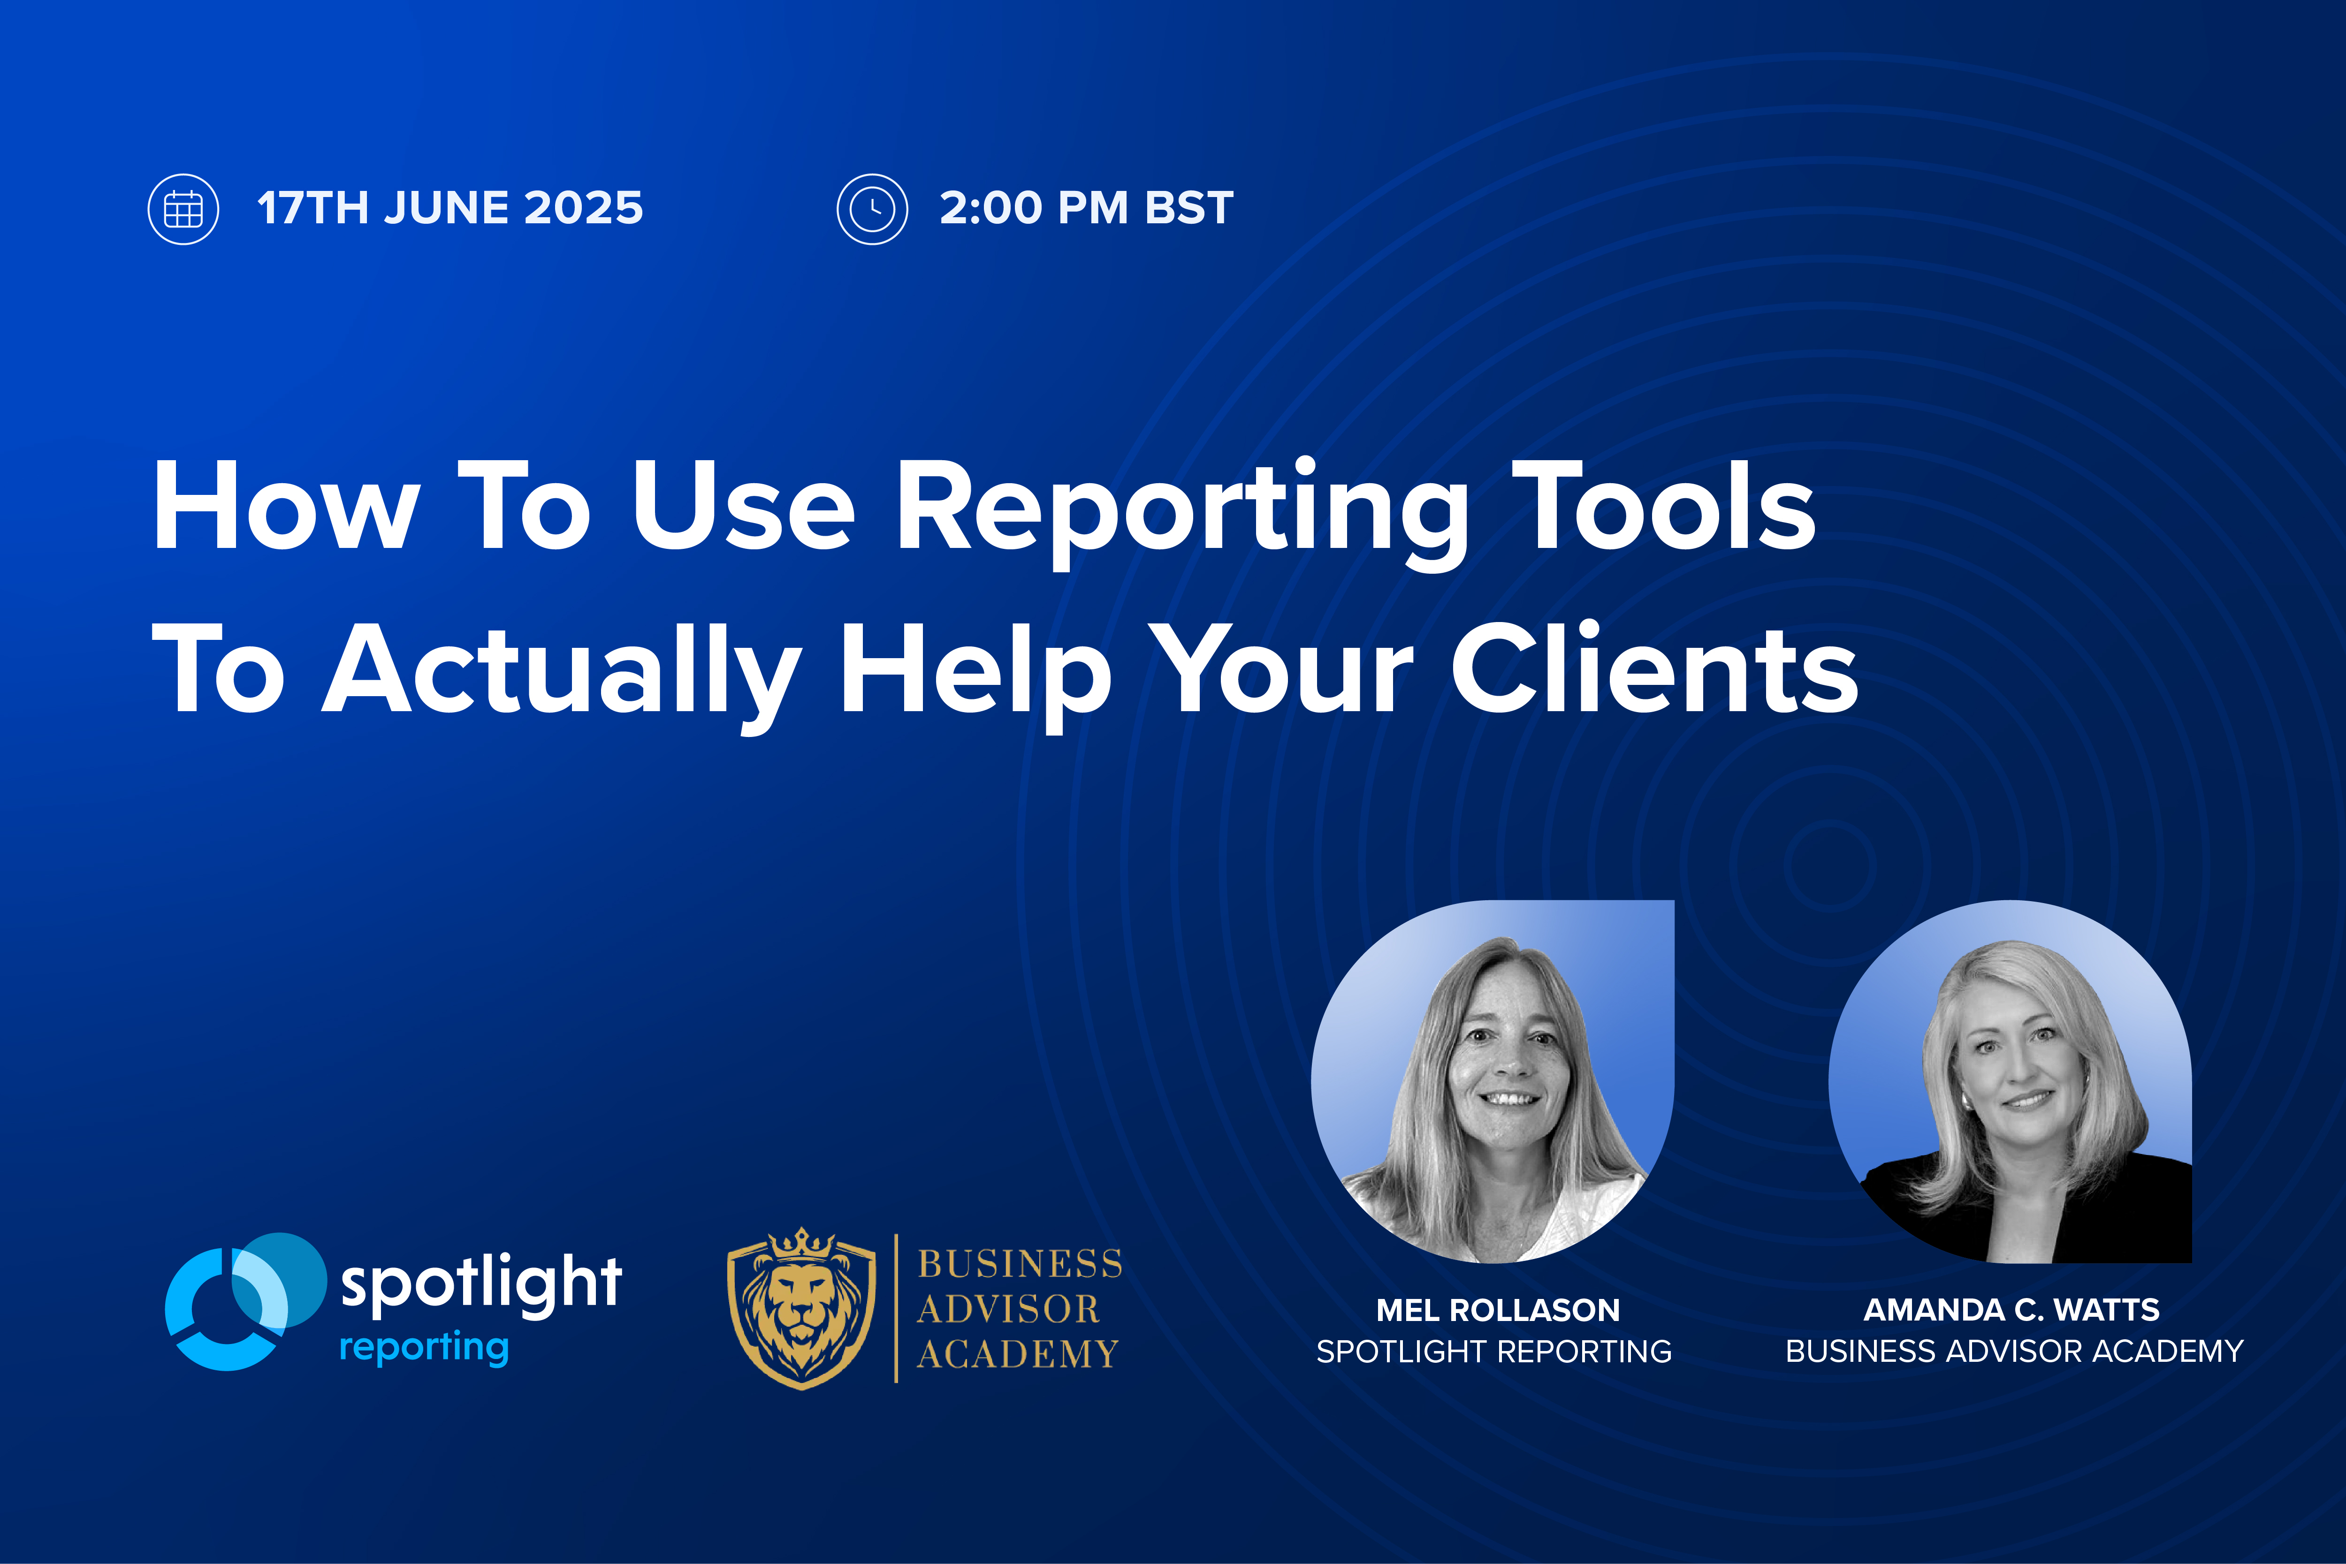Select the '17TH JUNE 2025' date text
Image resolution: width=2346 pixels, height=1564 pixels.
[x=450, y=208]
